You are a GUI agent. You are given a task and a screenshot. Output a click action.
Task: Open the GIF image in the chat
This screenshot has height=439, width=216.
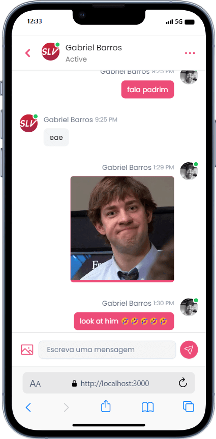tap(122, 229)
